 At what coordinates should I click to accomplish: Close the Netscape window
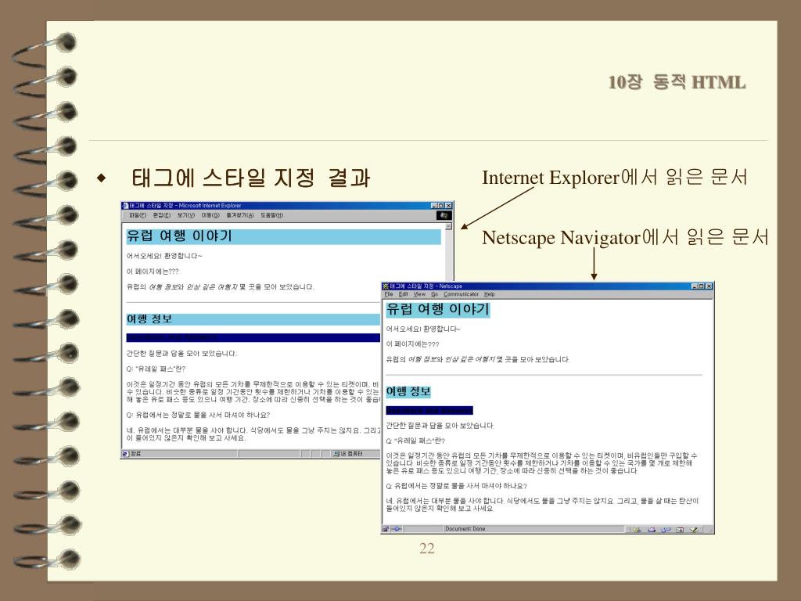[x=709, y=286]
